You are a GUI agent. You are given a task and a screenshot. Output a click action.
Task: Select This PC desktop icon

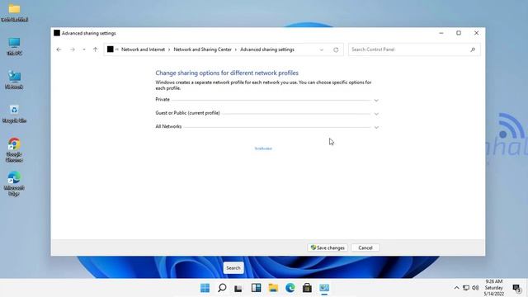pyautogui.click(x=15, y=46)
